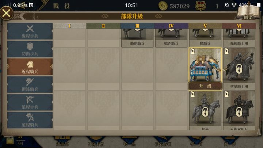This screenshot has height=148, width=263.
Task: Select the 防衛步兵 shield category
Action: (x=30, y=49)
